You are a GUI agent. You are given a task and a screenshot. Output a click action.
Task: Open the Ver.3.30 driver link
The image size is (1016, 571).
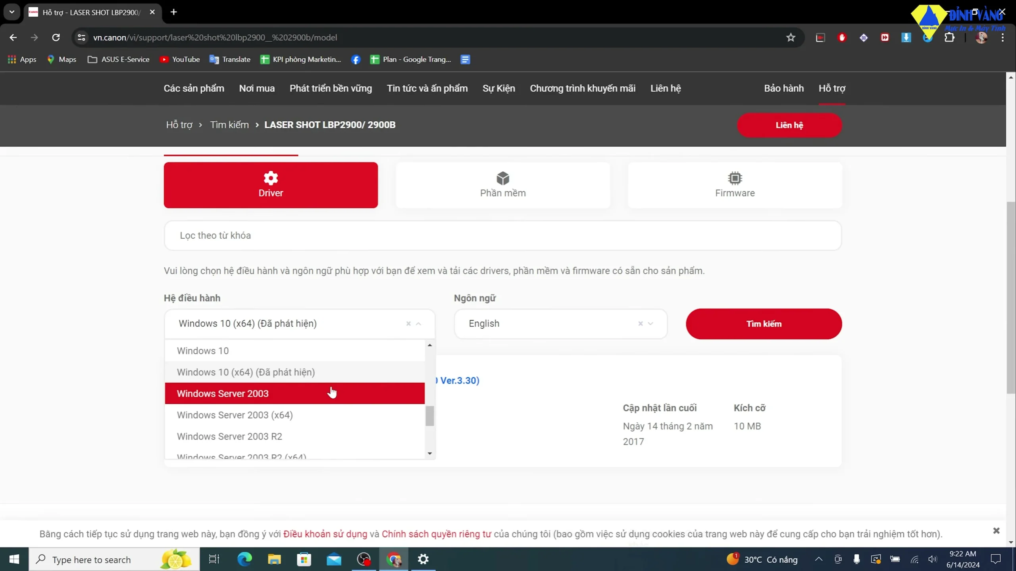coord(458,381)
